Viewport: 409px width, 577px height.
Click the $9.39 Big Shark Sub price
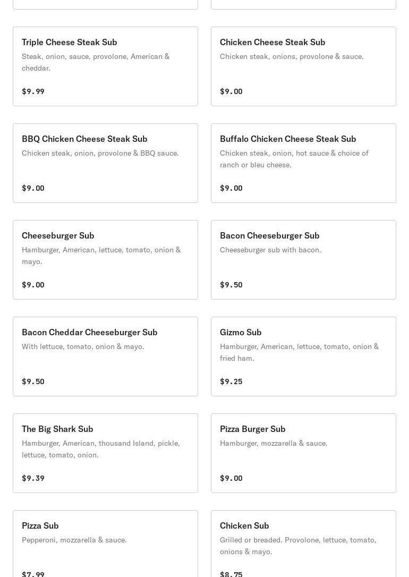[33, 478]
